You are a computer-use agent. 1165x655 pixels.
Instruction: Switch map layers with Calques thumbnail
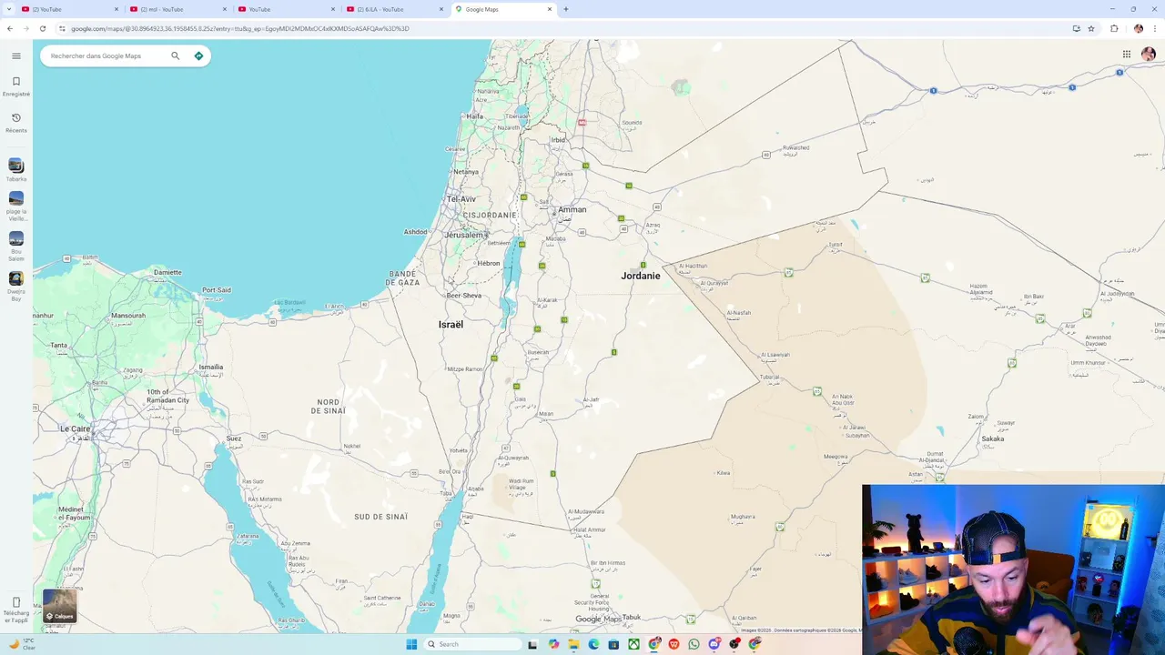(x=59, y=606)
